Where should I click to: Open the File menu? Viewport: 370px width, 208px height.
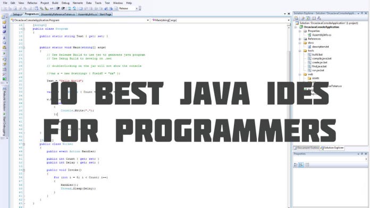[x=5, y=3]
